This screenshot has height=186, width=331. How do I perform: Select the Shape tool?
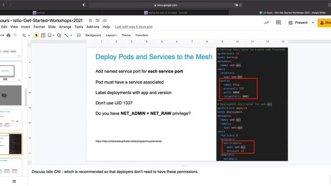tap(59, 35)
